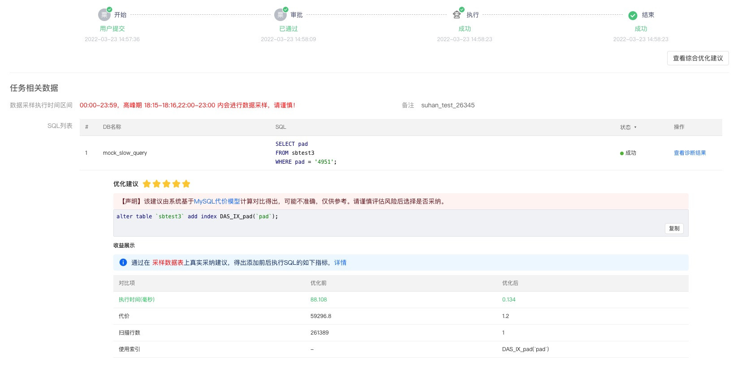Click green status dot beside 成功 in SQL row
This screenshot has width=733, height=369.
622,153
